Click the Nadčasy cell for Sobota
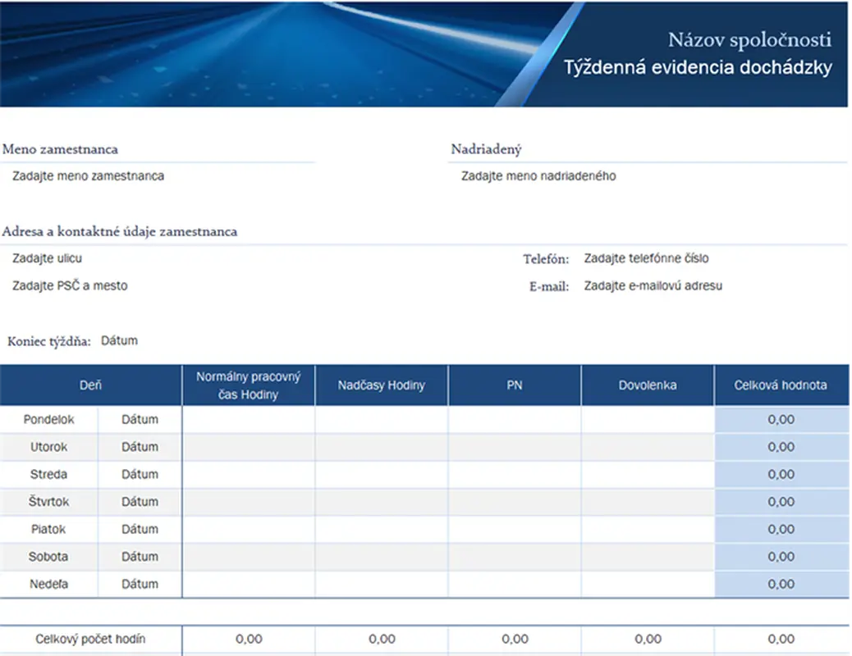 [x=382, y=557]
